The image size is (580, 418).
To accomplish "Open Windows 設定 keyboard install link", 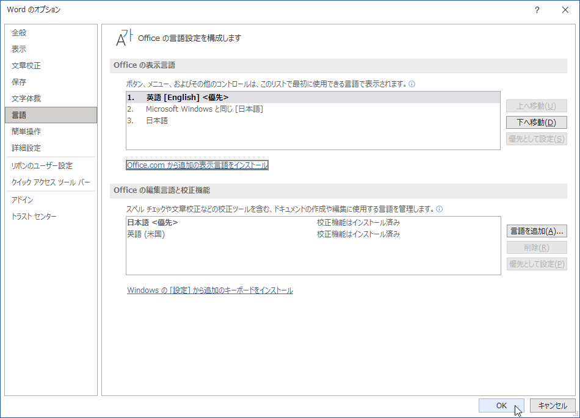I will coord(210,290).
